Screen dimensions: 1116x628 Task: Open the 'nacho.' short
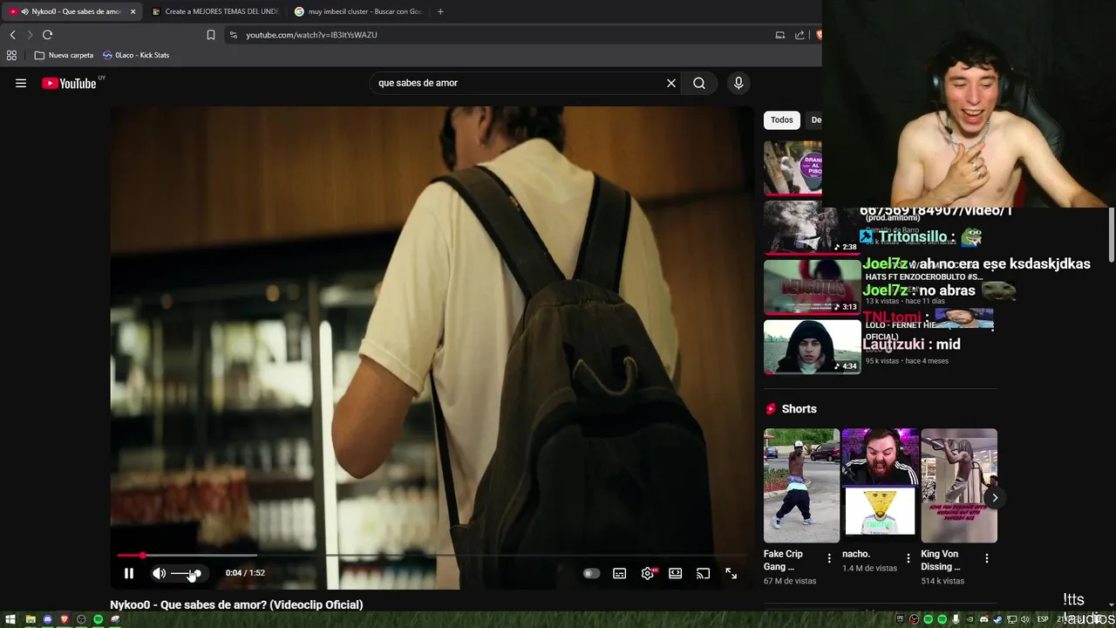click(881, 485)
